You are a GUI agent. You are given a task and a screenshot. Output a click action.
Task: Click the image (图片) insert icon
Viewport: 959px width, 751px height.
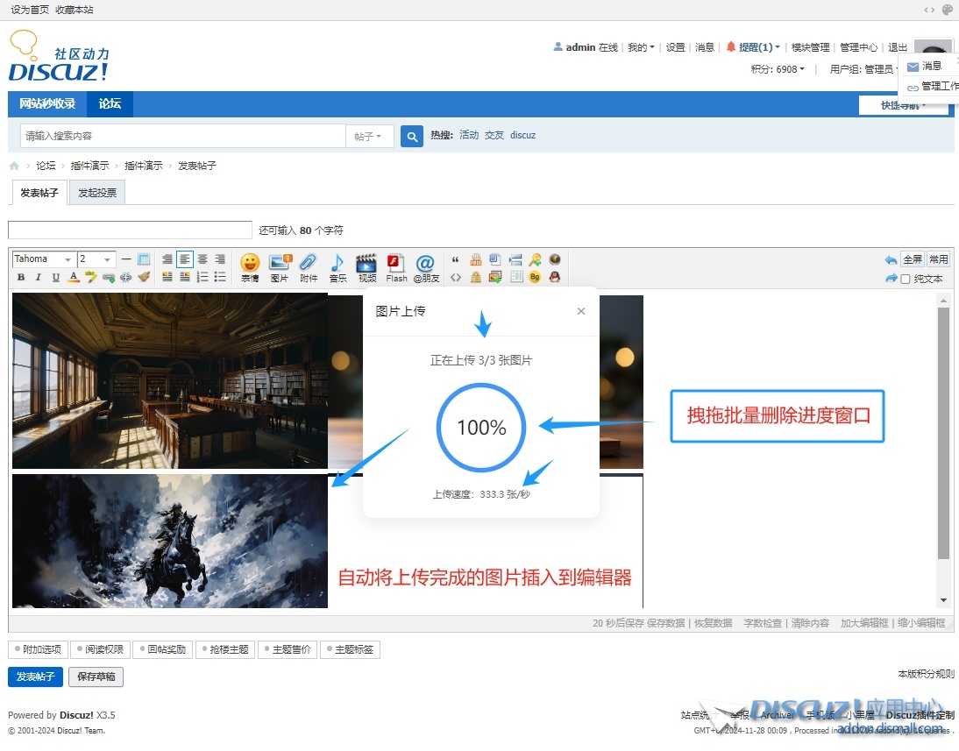[280, 266]
